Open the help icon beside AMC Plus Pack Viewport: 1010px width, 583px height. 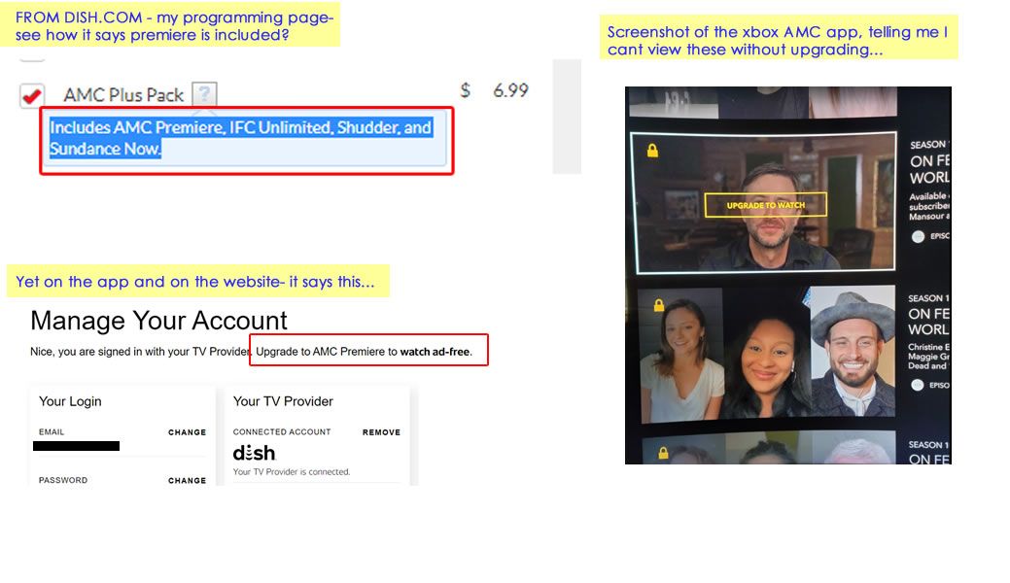click(x=204, y=94)
